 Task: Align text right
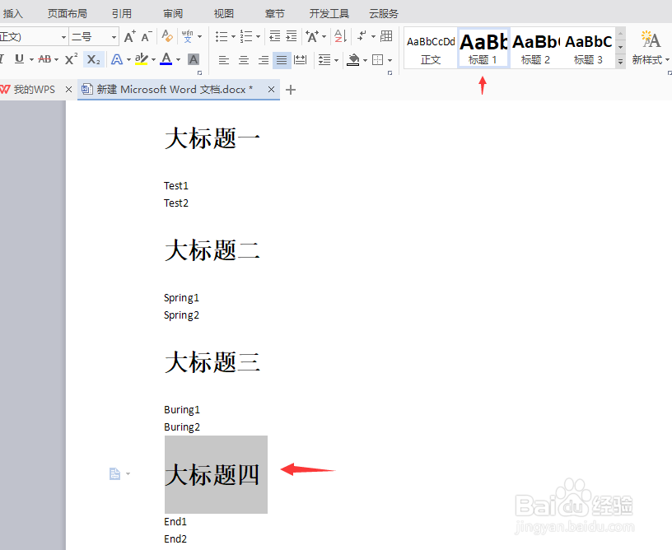(x=264, y=60)
